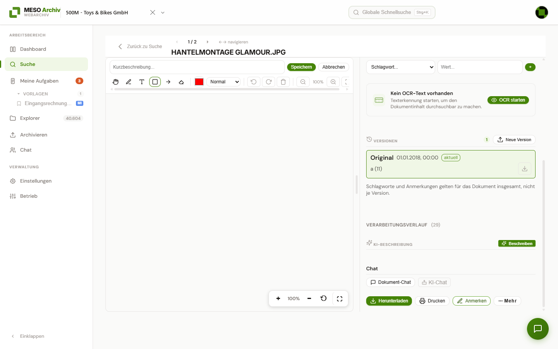Toggle fullscreen viewer mode
The height and width of the screenshot is (349, 558).
click(340, 299)
